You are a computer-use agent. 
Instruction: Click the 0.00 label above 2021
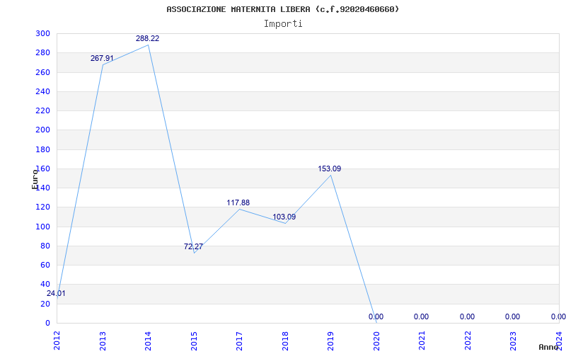tap(421, 316)
